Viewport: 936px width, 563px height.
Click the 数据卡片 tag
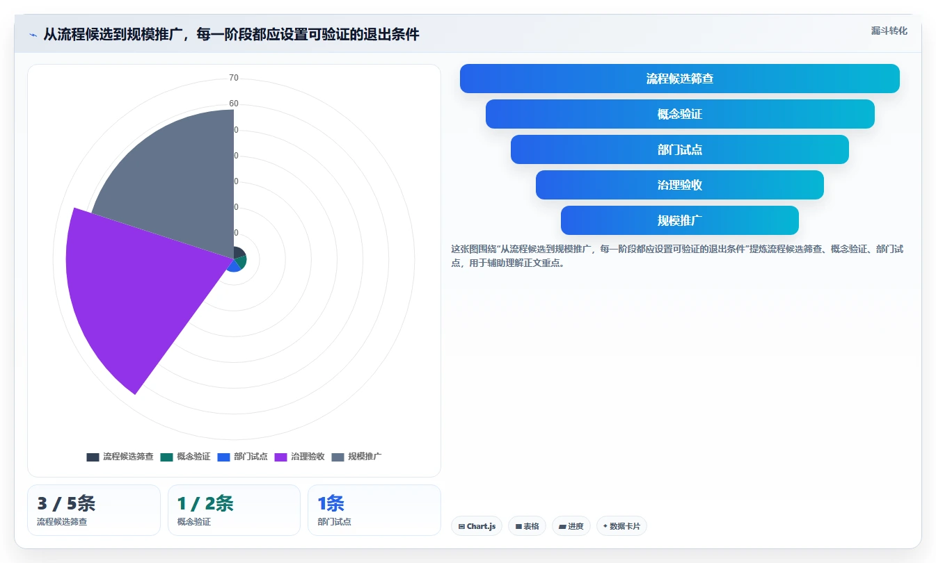pos(621,526)
